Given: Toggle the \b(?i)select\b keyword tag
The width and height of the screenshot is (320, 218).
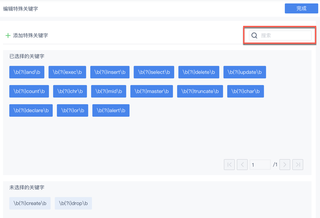Looking at the screenshot, I should (154, 72).
